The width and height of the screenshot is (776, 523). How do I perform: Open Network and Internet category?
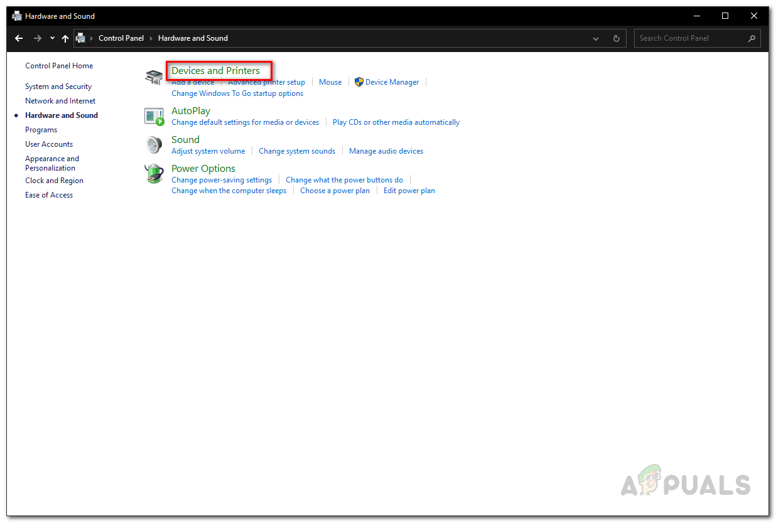[60, 101]
